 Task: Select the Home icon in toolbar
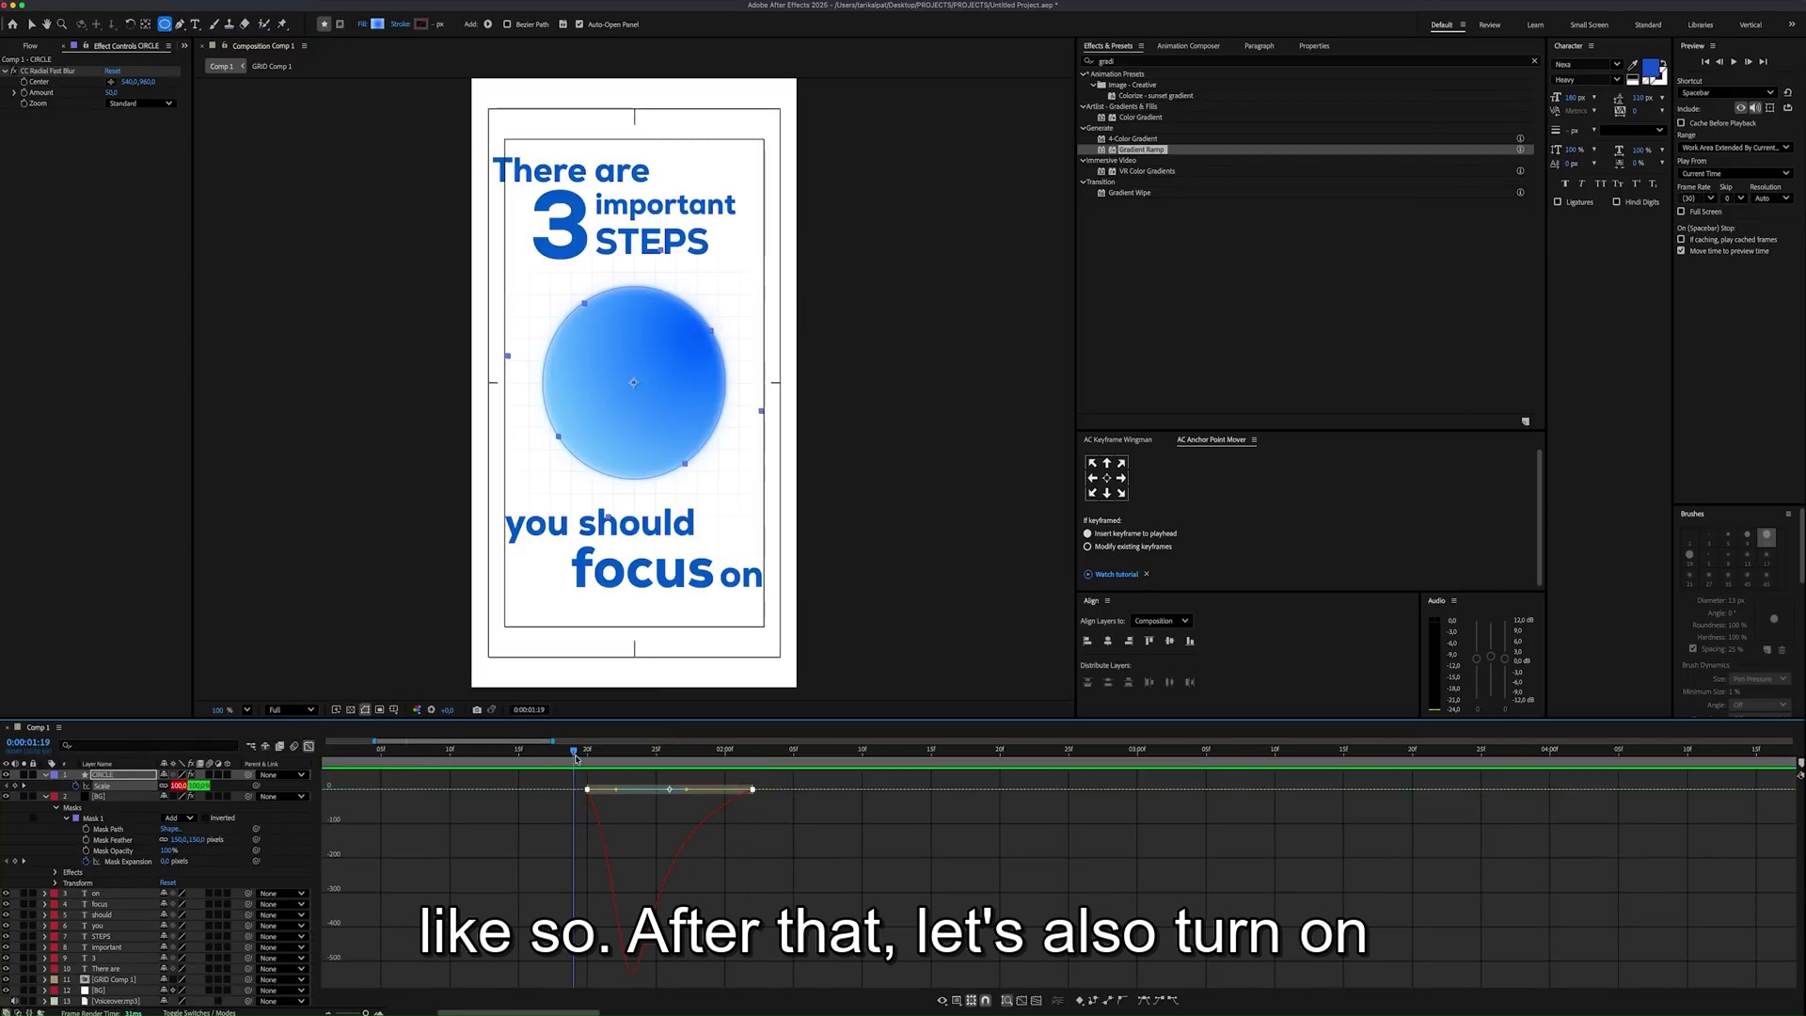click(12, 24)
